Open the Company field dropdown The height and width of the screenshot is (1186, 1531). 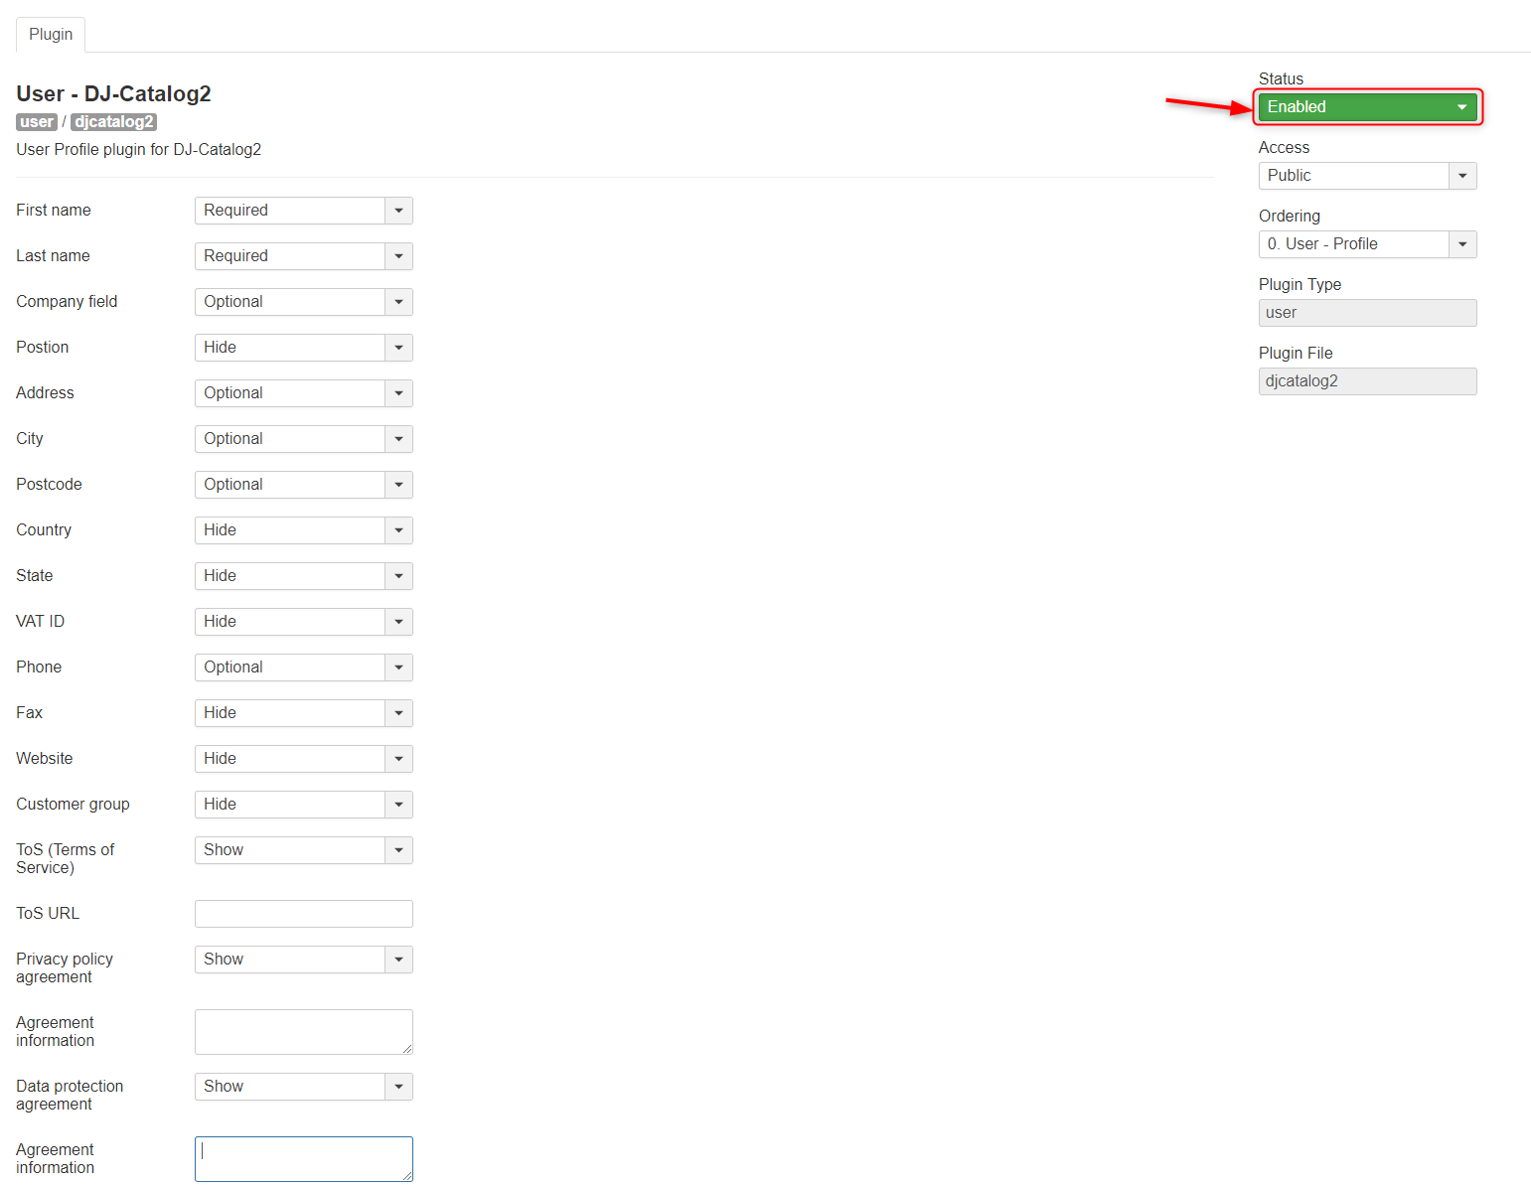pyautogui.click(x=304, y=302)
